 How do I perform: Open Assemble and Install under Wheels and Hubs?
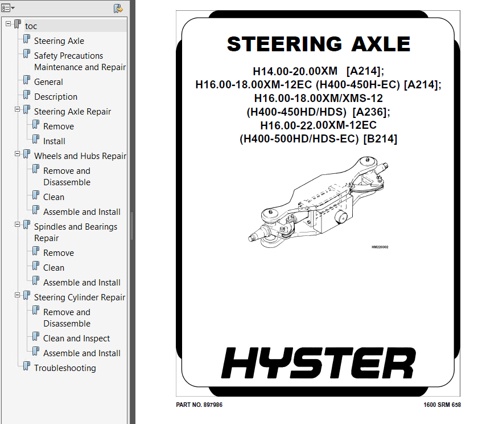(82, 212)
